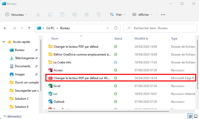Open the Afficher view dropdown
The width and height of the screenshot is (199, 119).
(142, 15)
